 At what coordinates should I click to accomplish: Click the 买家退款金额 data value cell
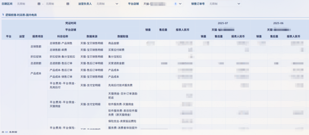122,63
